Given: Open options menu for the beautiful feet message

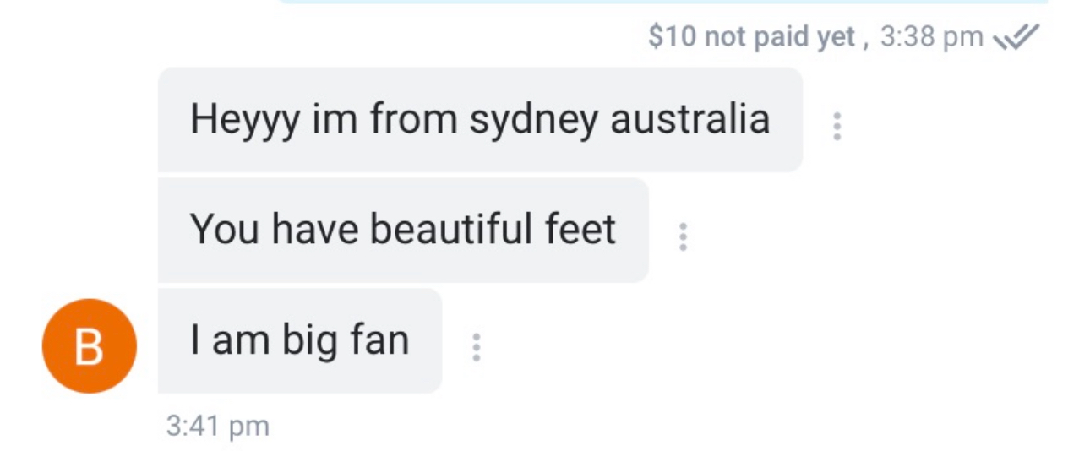Looking at the screenshot, I should click(683, 236).
